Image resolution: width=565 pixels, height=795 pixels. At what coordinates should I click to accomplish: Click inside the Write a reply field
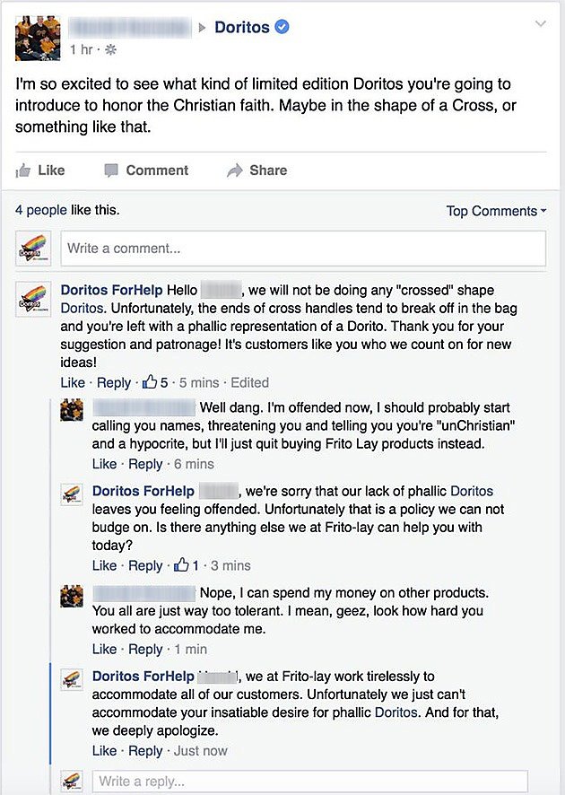309,782
